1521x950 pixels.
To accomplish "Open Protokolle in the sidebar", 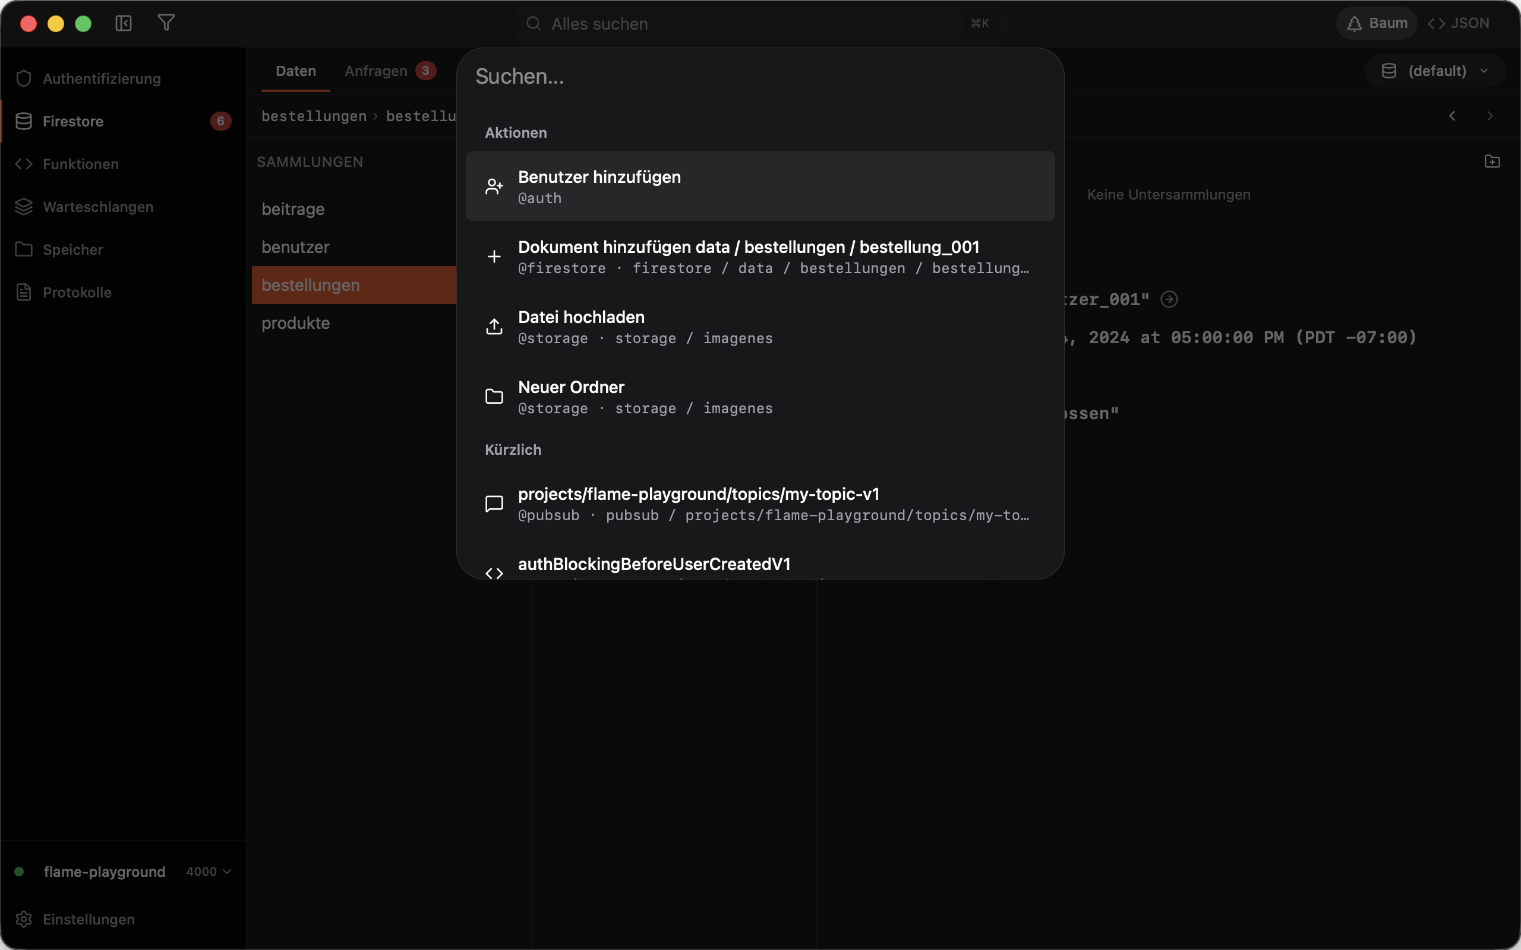I will 123,292.
